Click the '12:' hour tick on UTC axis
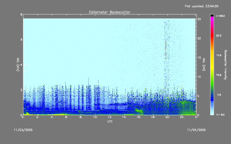 pos(110,117)
